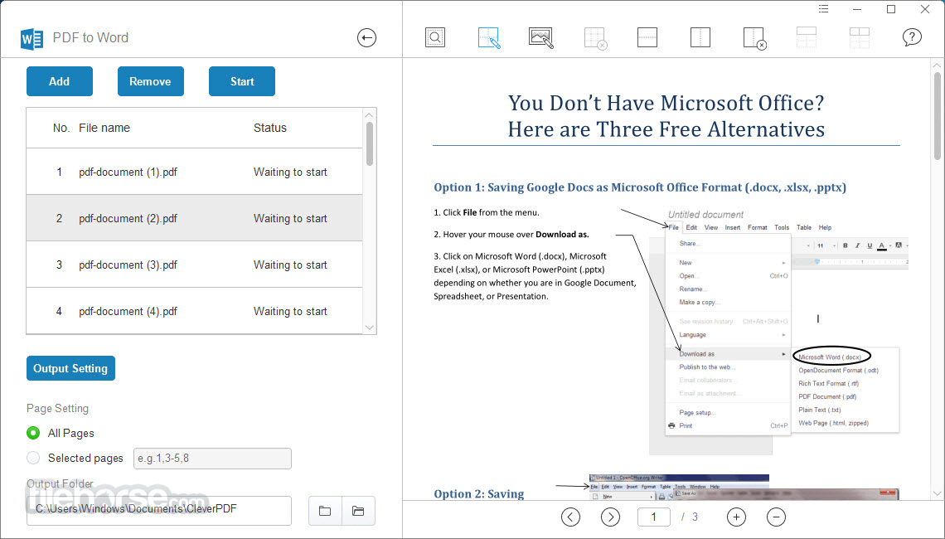
Task: Select the Selected pages radio button
Action: [33, 459]
